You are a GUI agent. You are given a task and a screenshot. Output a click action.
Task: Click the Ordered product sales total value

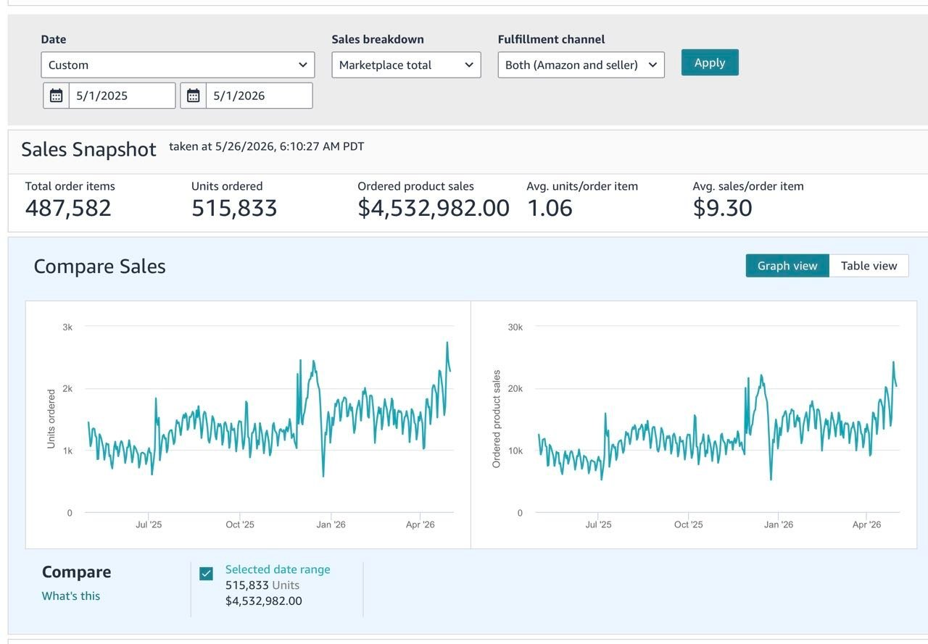point(434,208)
